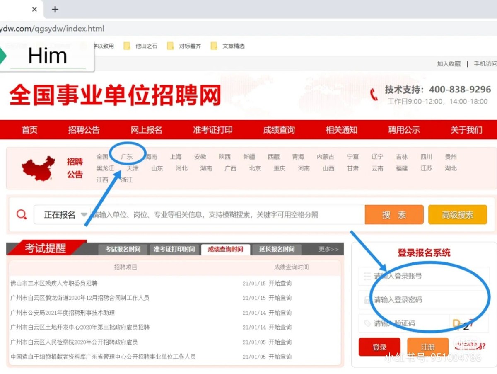
Task: Click the 全国事业单位招聘网 site logo
Action: click(115, 95)
